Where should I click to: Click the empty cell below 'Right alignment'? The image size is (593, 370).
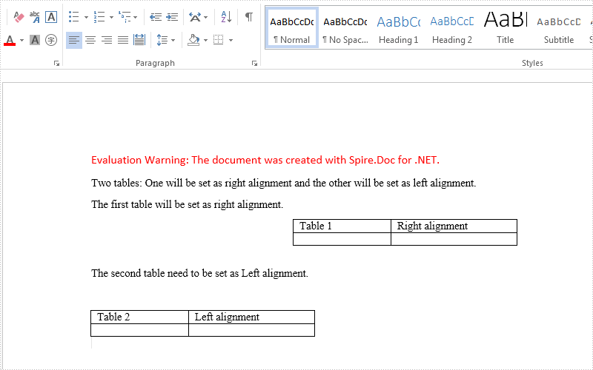click(x=454, y=239)
